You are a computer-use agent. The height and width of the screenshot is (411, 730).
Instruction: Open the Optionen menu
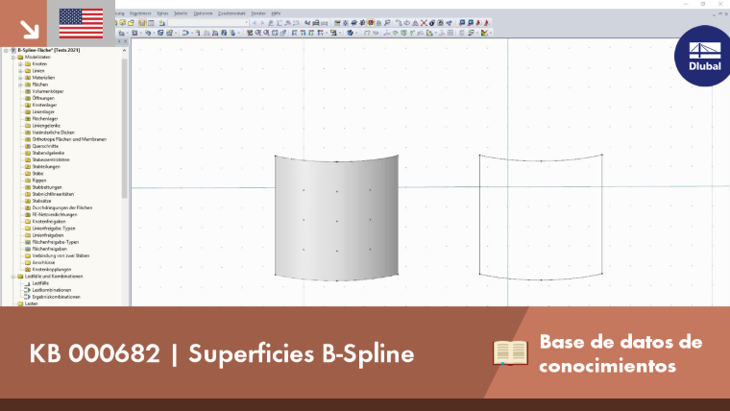(x=203, y=13)
